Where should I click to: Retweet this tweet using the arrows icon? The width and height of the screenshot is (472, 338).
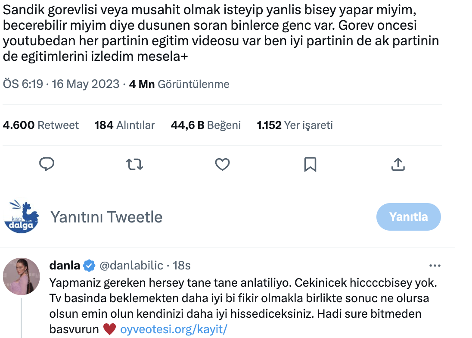[134, 164]
